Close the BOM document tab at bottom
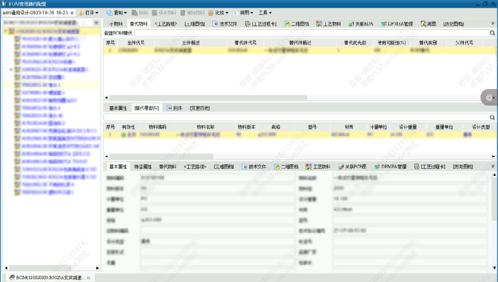Viewport: 498px width, 282px height. 88,277
